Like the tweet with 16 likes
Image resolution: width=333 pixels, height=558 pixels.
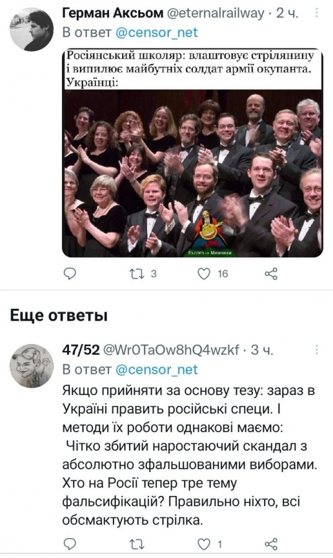click(x=204, y=274)
